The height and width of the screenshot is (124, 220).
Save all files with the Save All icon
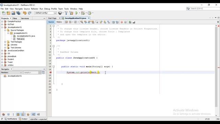(18, 13)
